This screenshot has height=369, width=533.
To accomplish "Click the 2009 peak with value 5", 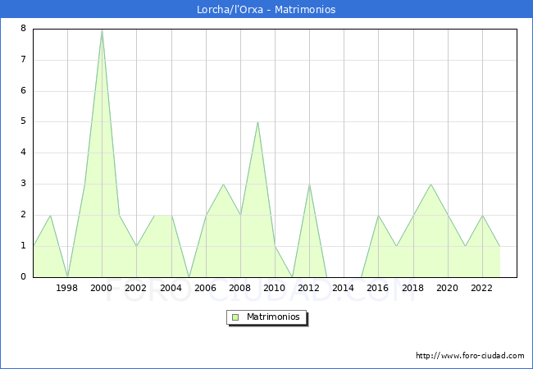I will tap(257, 122).
